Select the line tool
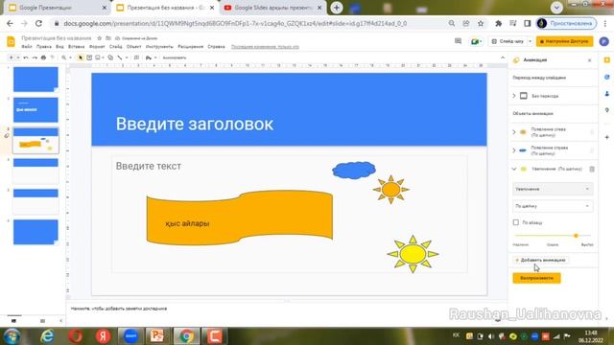614x345 pixels. (120, 57)
